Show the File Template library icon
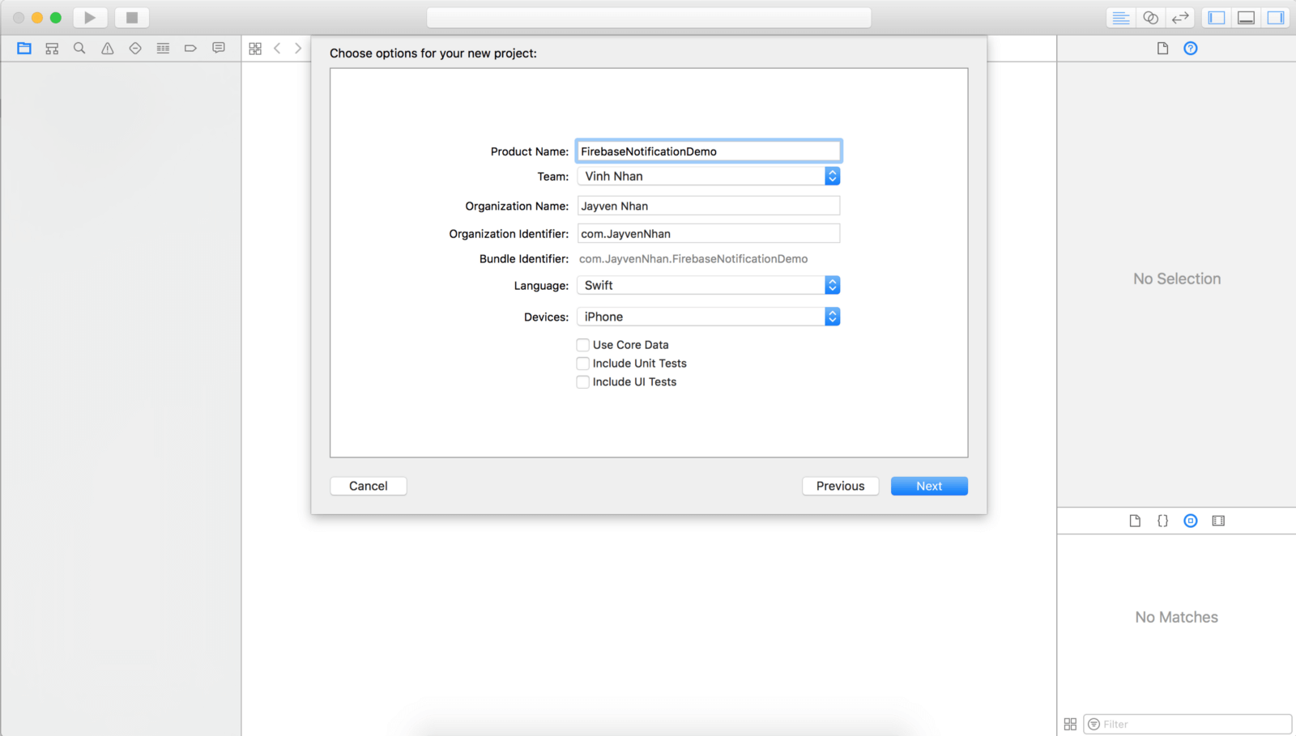 click(1135, 521)
